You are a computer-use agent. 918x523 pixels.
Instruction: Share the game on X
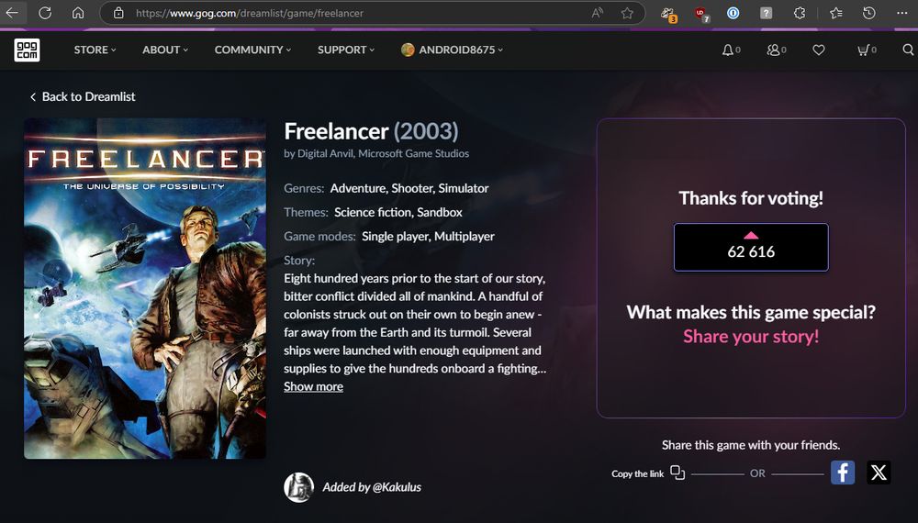(879, 473)
